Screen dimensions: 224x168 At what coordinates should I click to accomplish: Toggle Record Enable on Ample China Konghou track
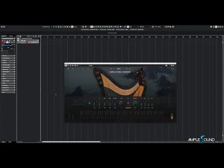tap(27, 42)
